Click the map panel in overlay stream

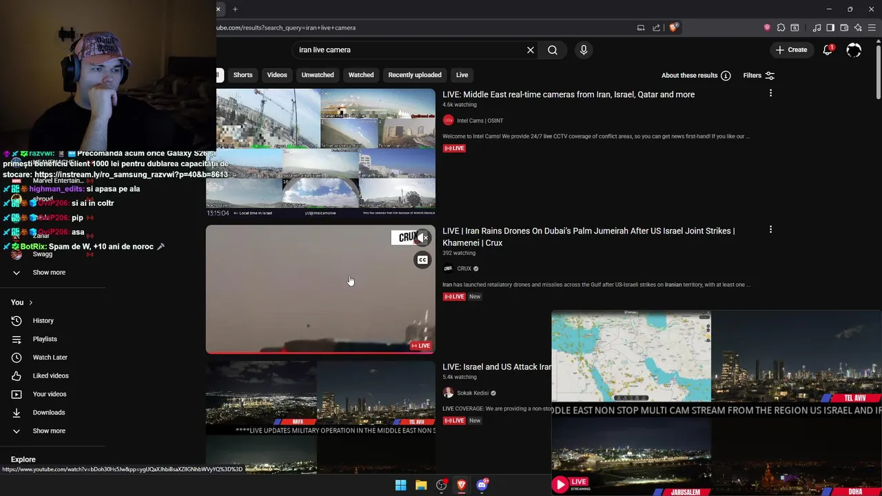(x=631, y=356)
